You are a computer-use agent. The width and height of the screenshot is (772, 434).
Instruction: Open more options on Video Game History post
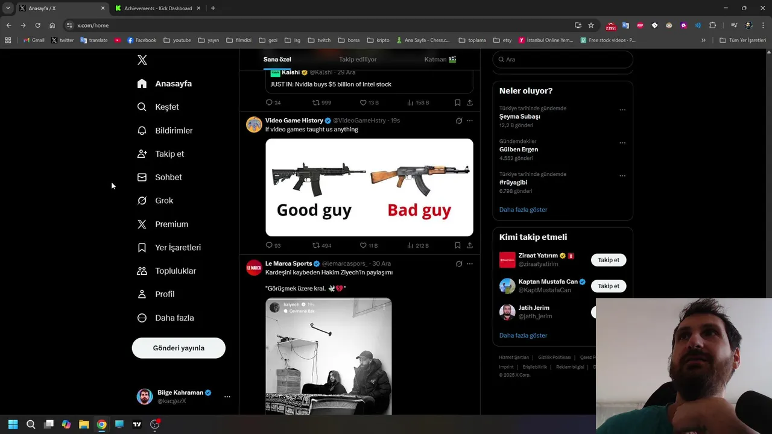470,121
